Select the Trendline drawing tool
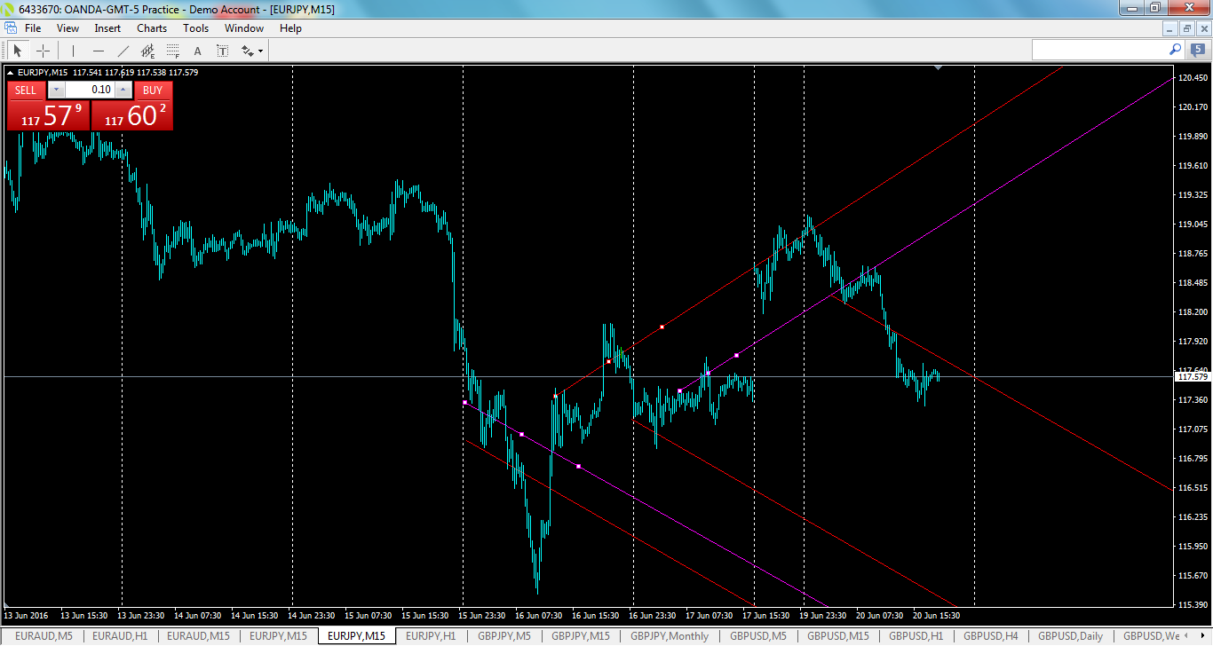 pyautogui.click(x=123, y=51)
